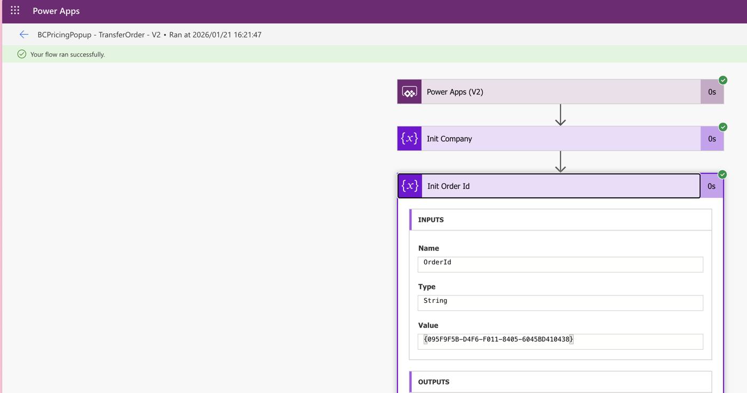This screenshot has width=747, height=393.
Task: Open the app launcher waffle icon
Action: point(15,10)
